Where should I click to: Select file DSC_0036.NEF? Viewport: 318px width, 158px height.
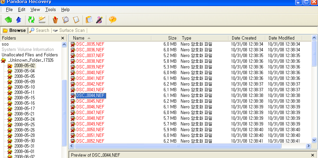(x=90, y=50)
